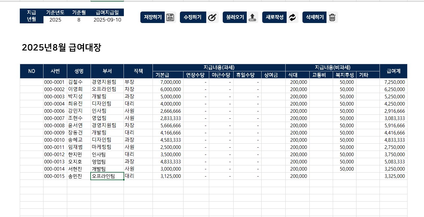
Task: Click the 지급내용(과세) header cell
Action: [x=219, y=67]
